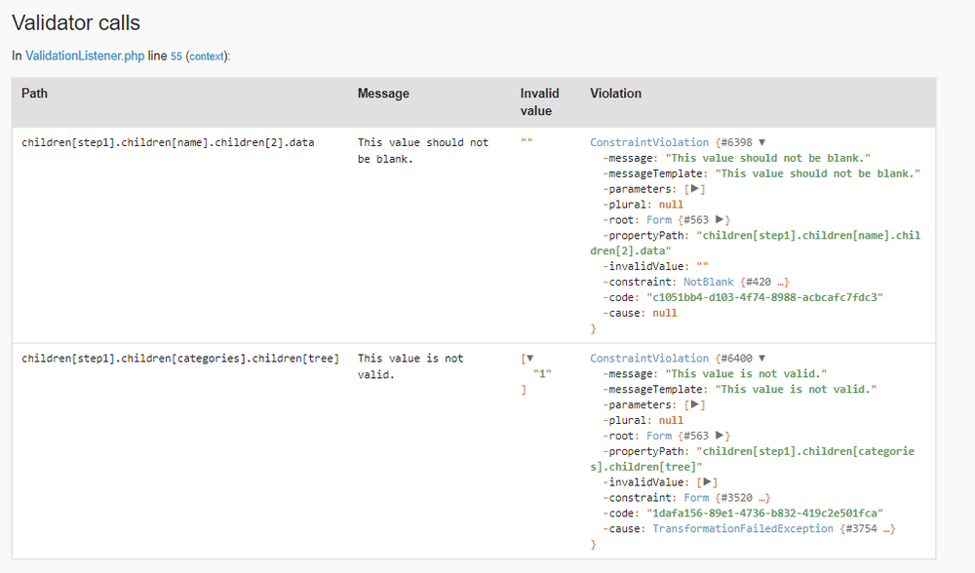Click the Message column header

(383, 94)
